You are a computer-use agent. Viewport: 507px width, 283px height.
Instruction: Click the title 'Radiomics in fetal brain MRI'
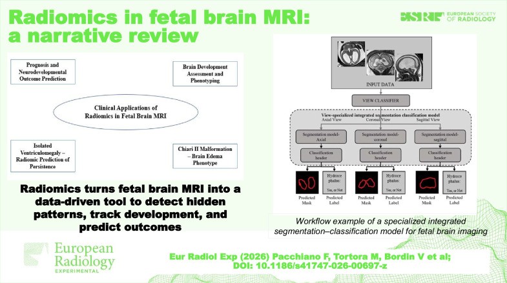159,17
